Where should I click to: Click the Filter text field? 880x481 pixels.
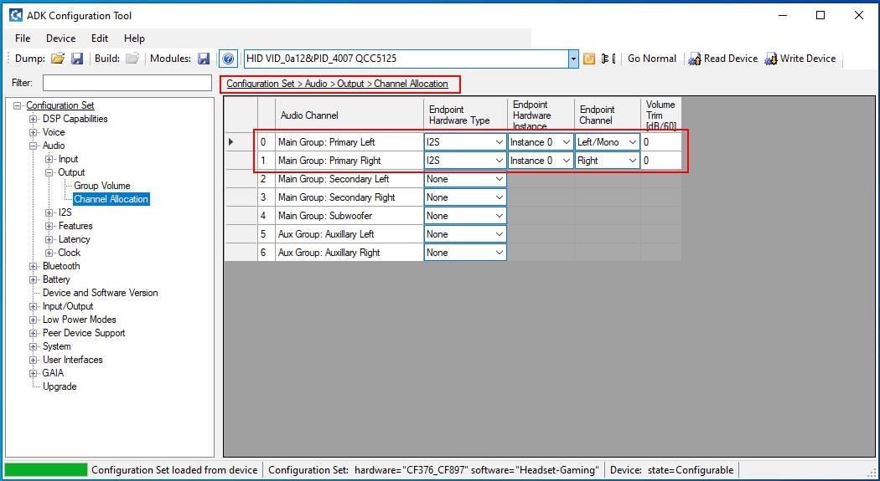click(127, 83)
